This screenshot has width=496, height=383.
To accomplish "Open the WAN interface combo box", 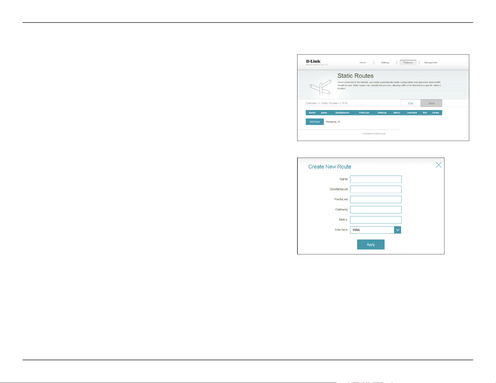I will 375,230.
